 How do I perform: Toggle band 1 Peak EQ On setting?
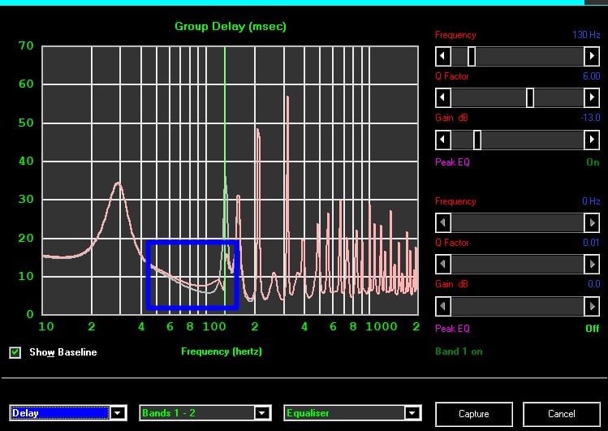point(593,162)
